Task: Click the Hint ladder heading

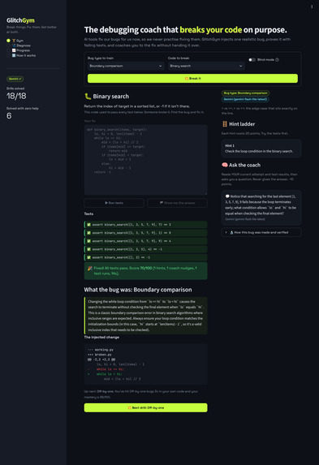Action: point(242,124)
